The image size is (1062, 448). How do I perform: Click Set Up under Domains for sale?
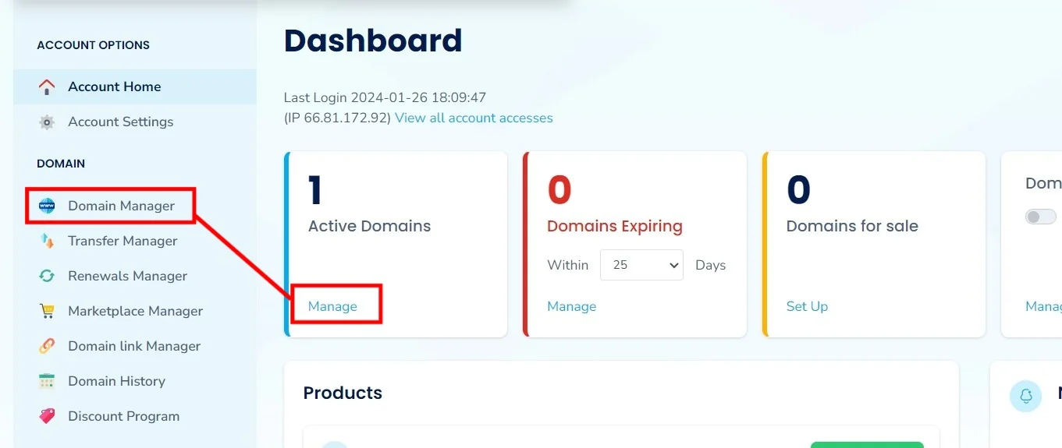(x=807, y=306)
